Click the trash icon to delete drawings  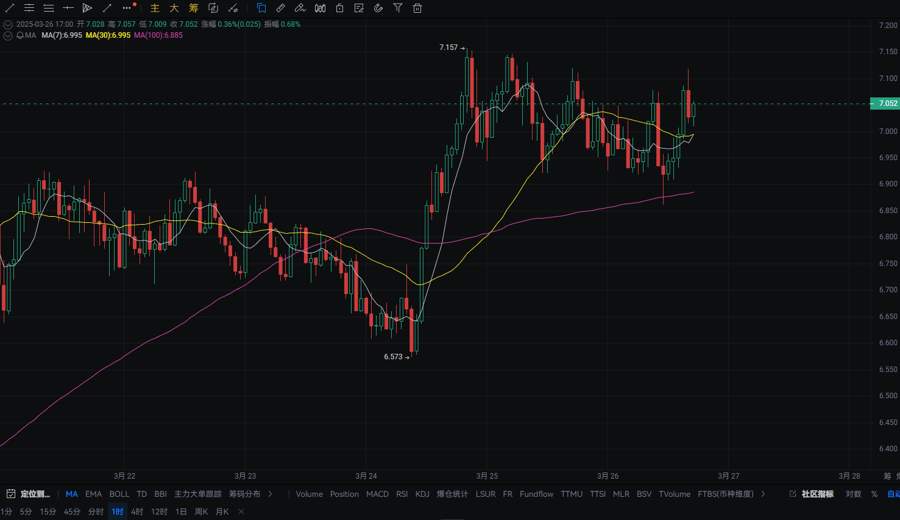[x=417, y=8]
